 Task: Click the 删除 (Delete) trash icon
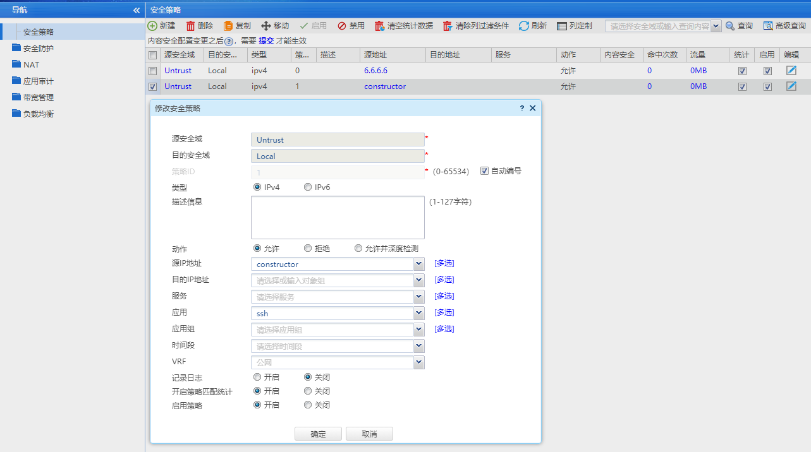pos(190,26)
